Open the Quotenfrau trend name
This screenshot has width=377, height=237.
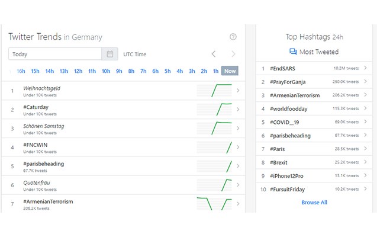point(37,182)
